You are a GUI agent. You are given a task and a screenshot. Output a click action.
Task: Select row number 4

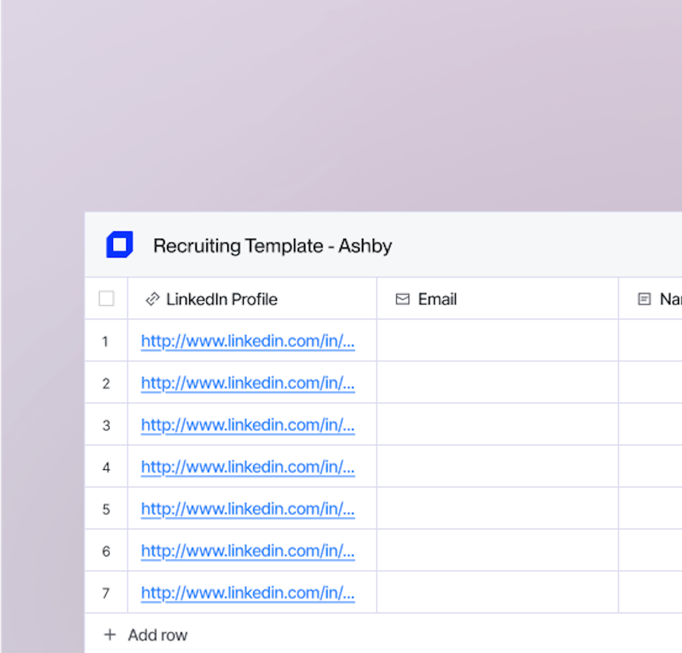coord(106,468)
